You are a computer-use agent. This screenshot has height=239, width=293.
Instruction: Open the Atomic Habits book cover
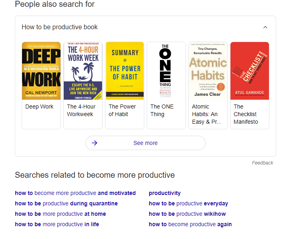pyautogui.click(x=208, y=71)
